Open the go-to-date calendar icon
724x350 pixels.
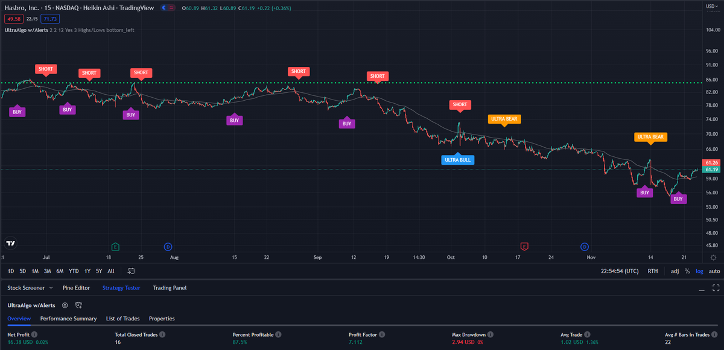tap(131, 271)
